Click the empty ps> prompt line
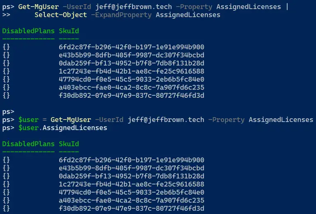This screenshot has width=316, height=214. click(x=8, y=111)
